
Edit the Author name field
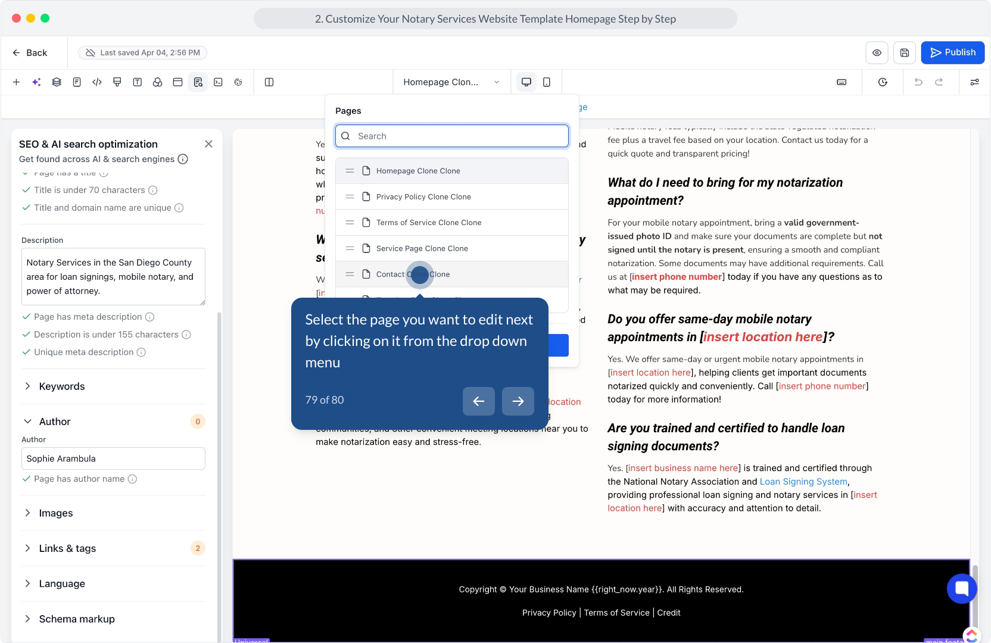(x=113, y=458)
